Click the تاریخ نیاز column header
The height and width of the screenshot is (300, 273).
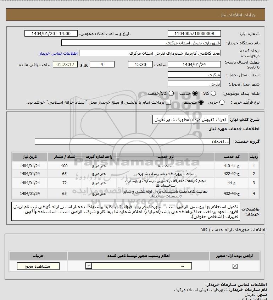coord(30,157)
